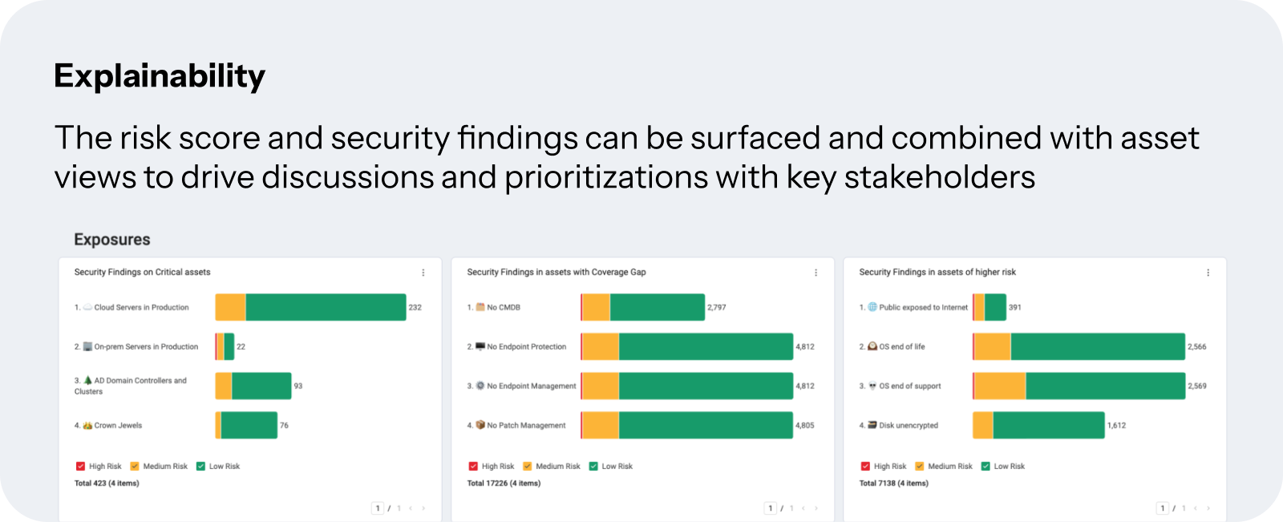Open the Coverage Gap panel kebab menu
Screen dimensions: 1283x522
(x=816, y=273)
